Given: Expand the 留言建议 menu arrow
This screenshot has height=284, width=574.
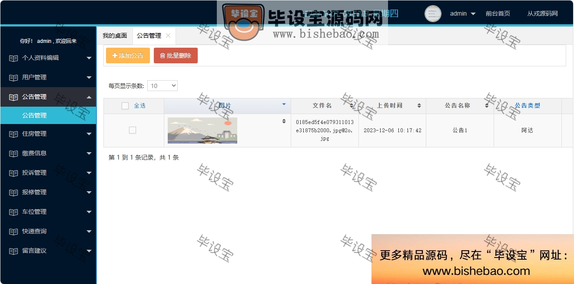Looking at the screenshot, I should click(89, 251).
